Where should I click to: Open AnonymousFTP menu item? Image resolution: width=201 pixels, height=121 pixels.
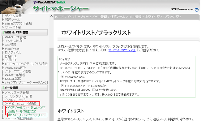[15, 67]
